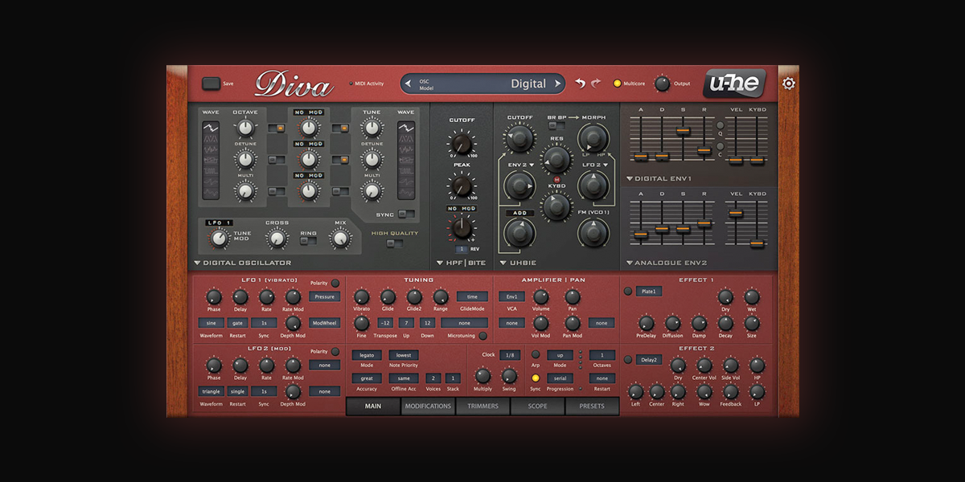The image size is (965, 482).
Task: Select previous OSC model with left arrow
Action: [x=408, y=84]
